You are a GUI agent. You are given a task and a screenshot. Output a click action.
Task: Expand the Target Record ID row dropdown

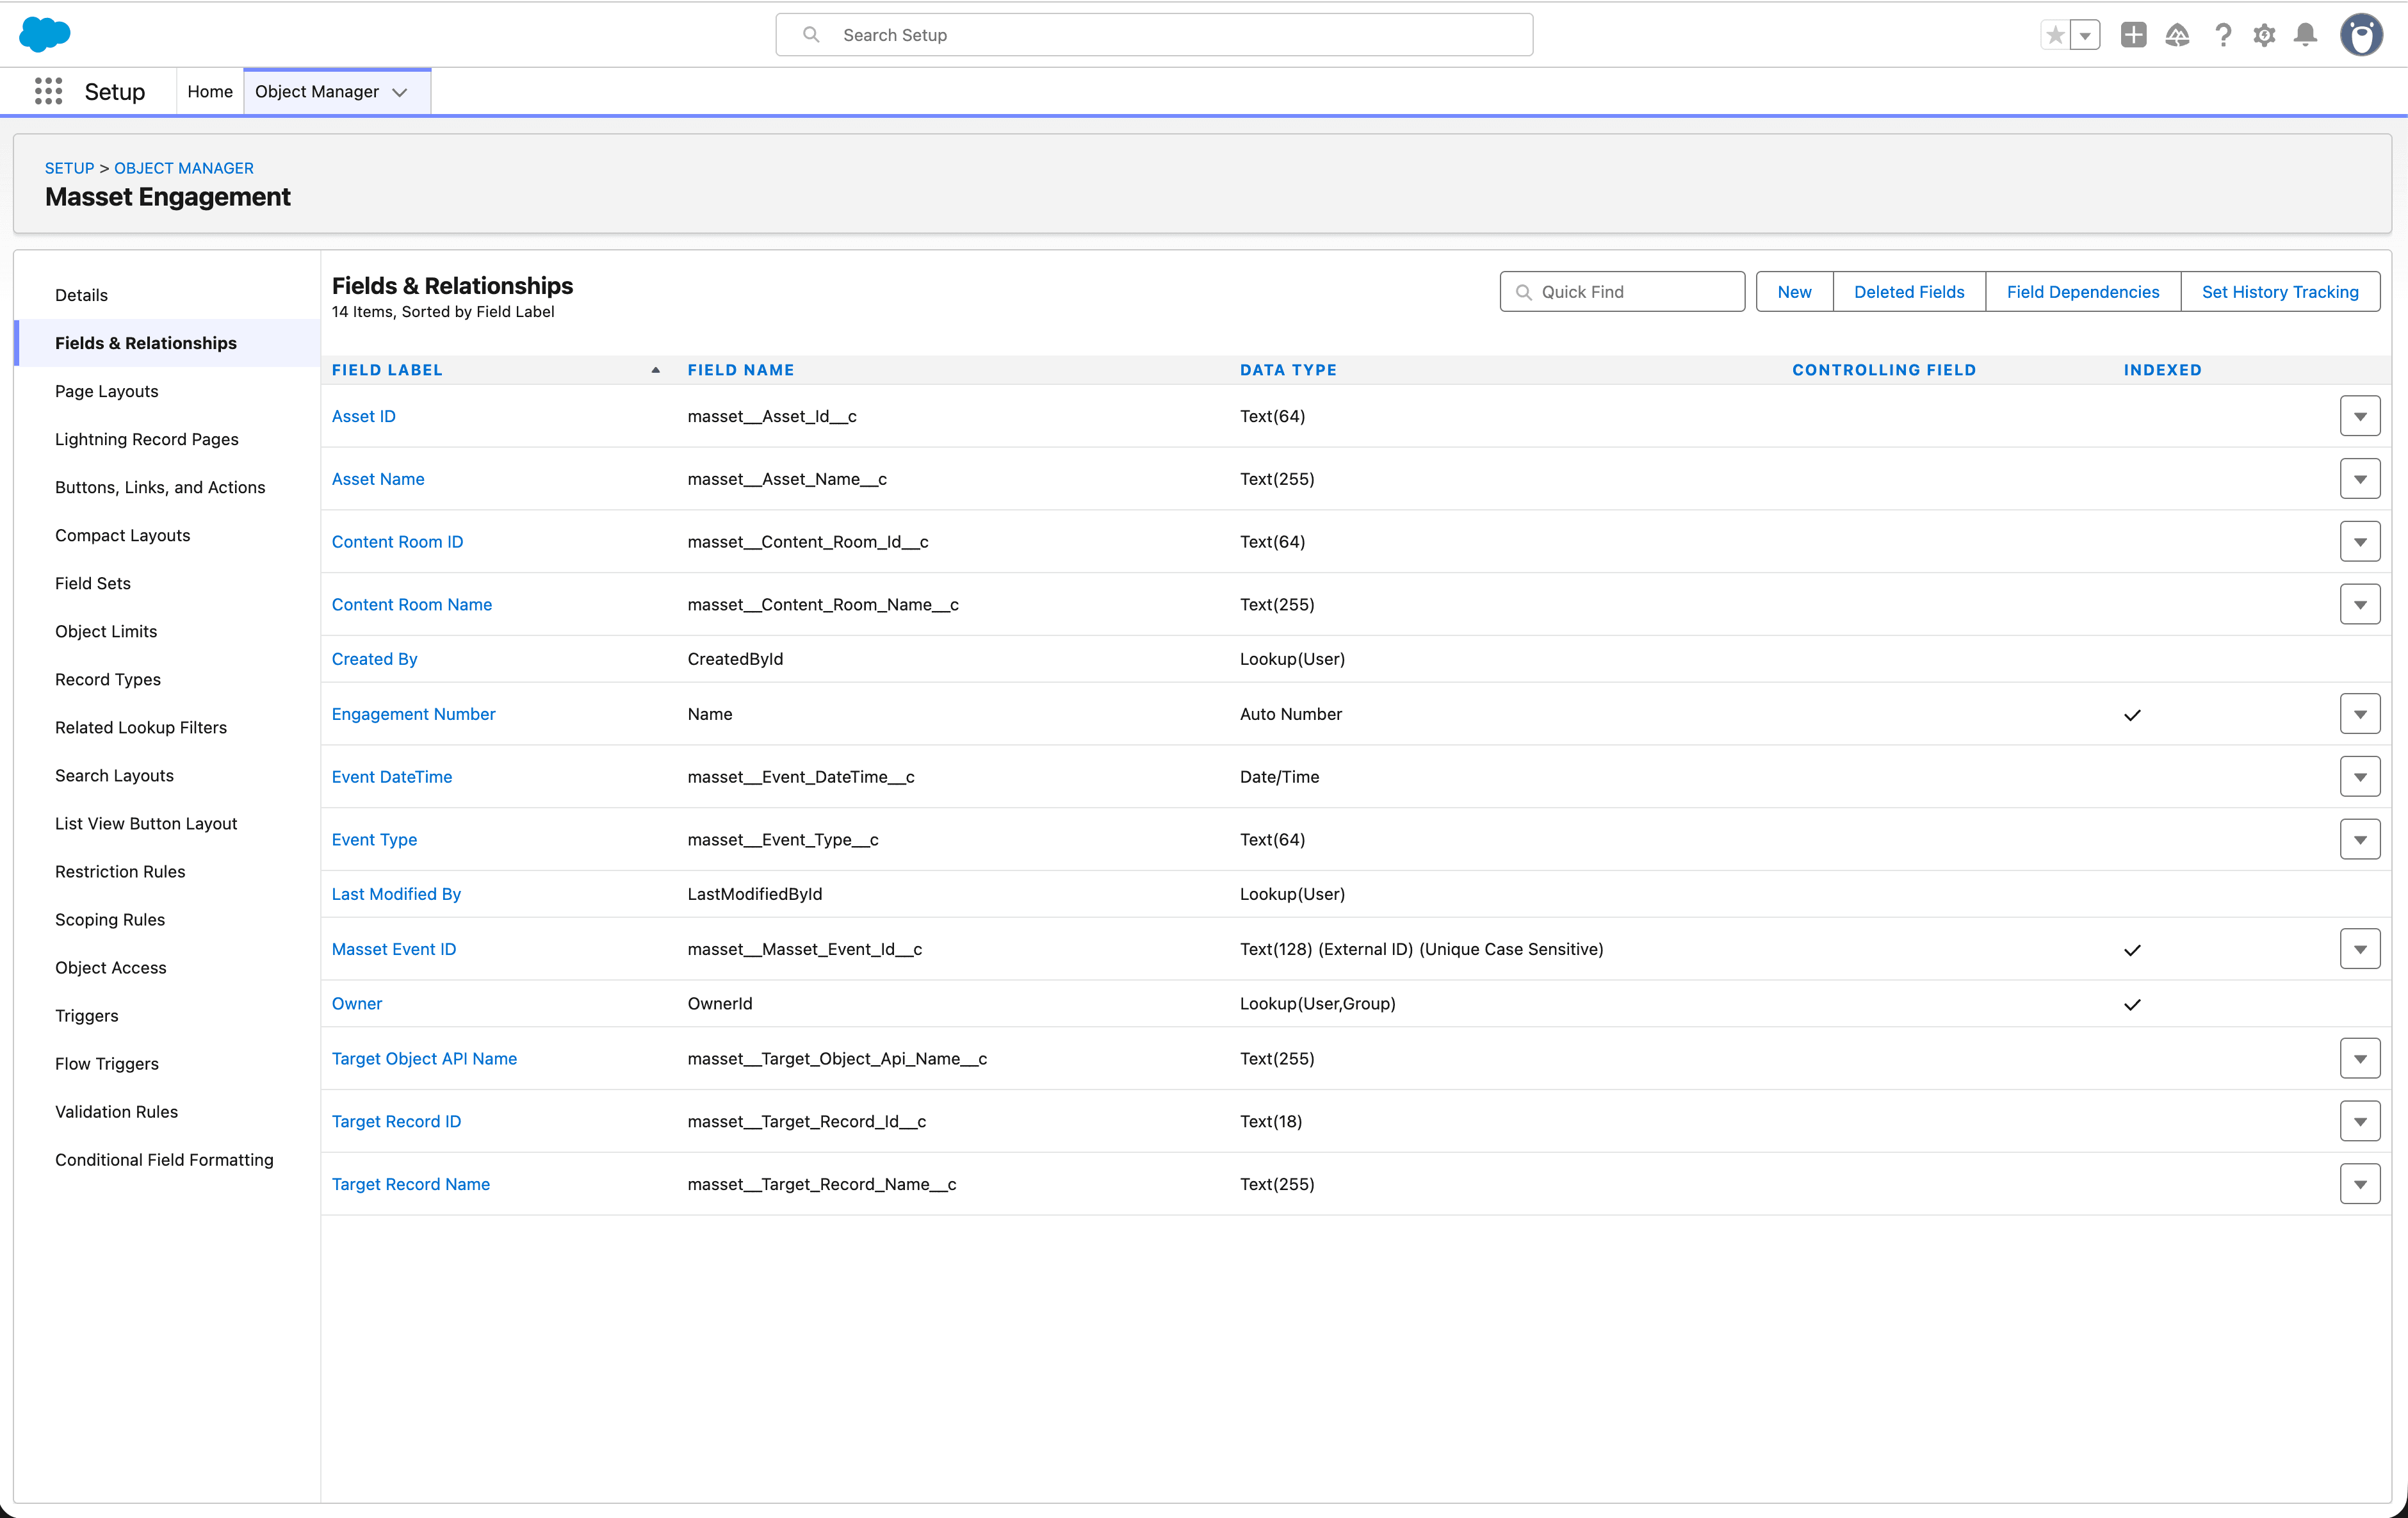(x=2360, y=1121)
